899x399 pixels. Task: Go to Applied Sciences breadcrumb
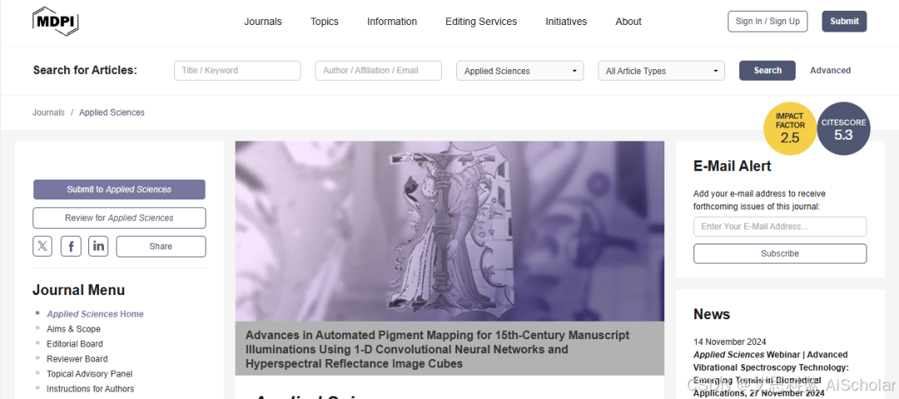tap(112, 113)
